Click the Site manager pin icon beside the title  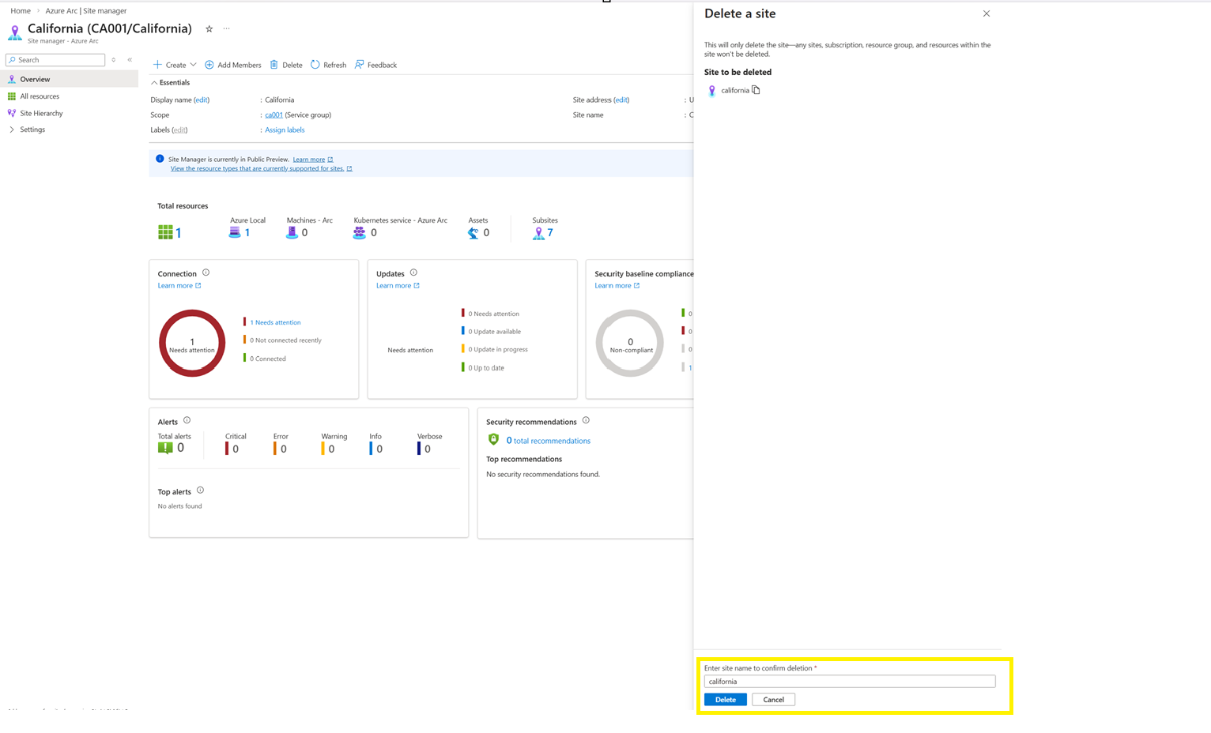(15, 32)
